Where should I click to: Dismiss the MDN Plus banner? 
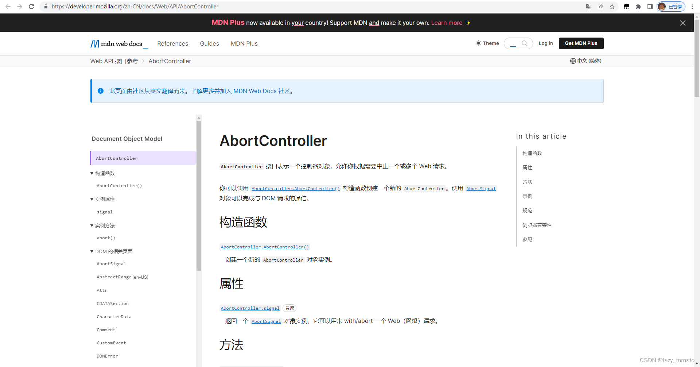[x=682, y=23]
